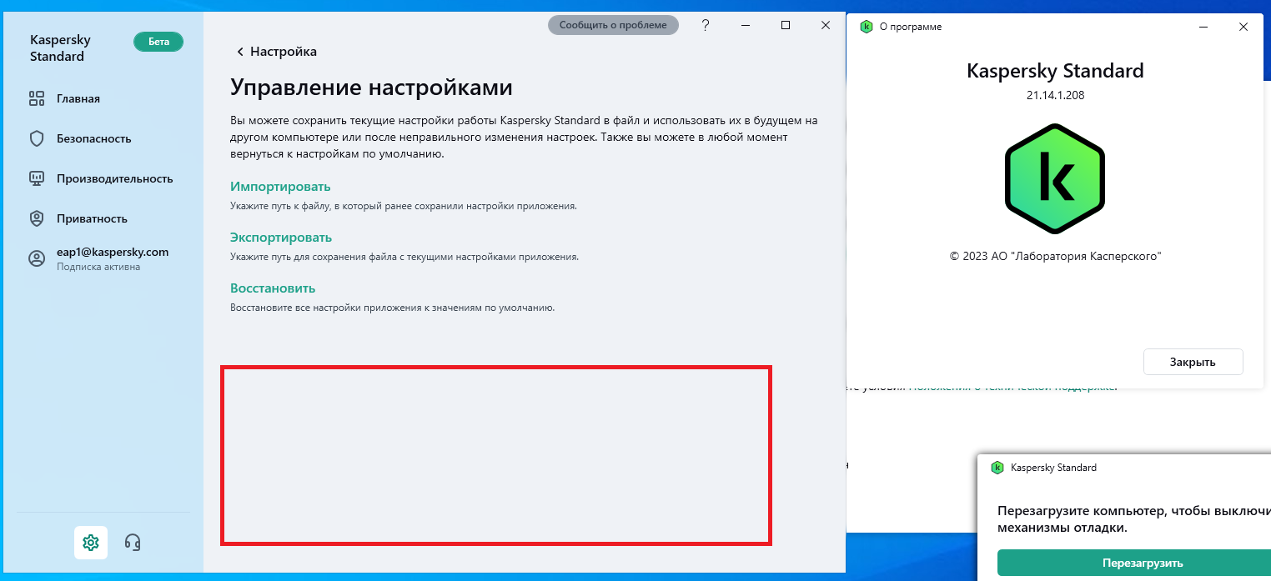Click the Подписка активна status text
The height and width of the screenshot is (581, 1271).
point(98,268)
